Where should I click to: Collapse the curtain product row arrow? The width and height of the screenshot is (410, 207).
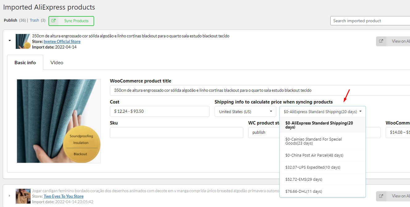(x=10, y=40)
